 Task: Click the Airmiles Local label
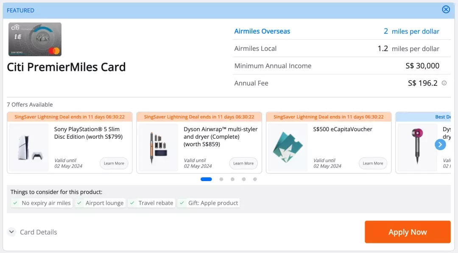pyautogui.click(x=255, y=48)
